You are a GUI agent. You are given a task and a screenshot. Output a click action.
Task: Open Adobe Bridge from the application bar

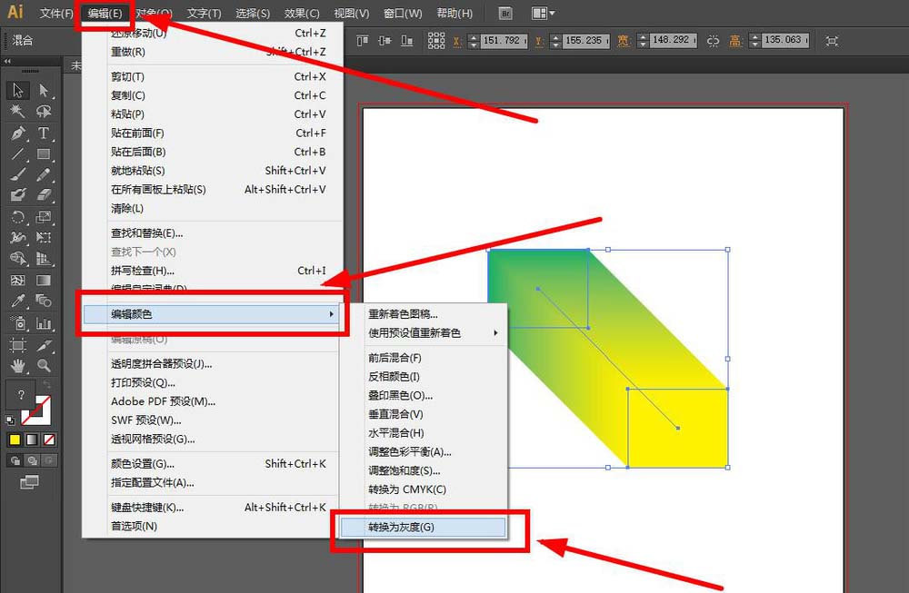click(505, 12)
